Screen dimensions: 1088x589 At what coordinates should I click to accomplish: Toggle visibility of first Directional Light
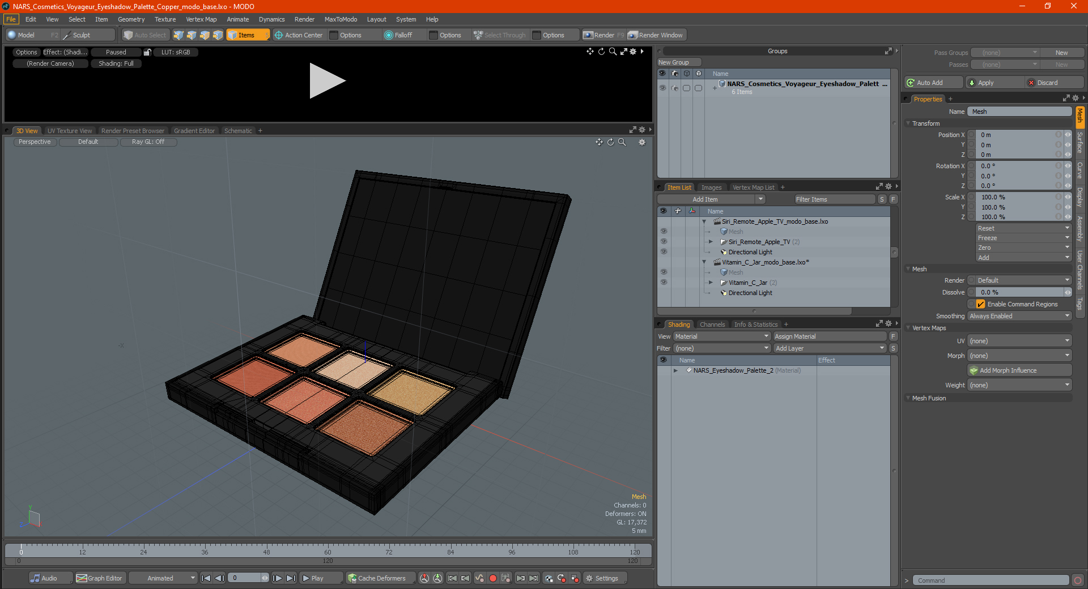[x=664, y=252]
